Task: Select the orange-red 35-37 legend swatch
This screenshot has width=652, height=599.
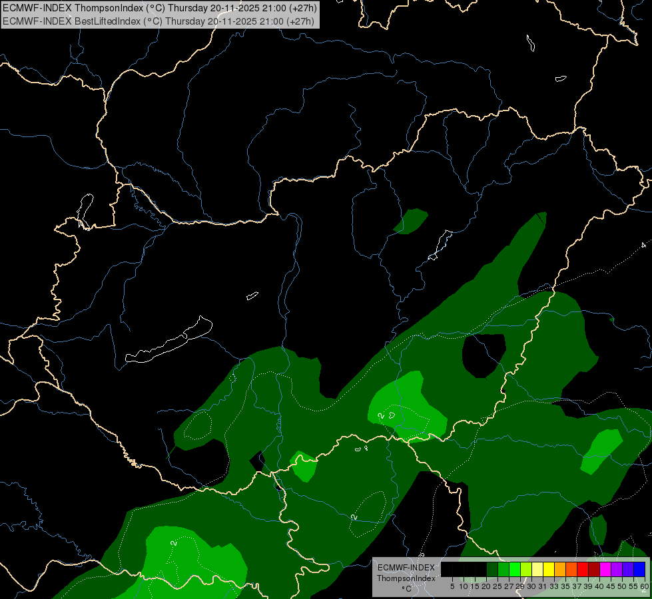Action: 571,569
